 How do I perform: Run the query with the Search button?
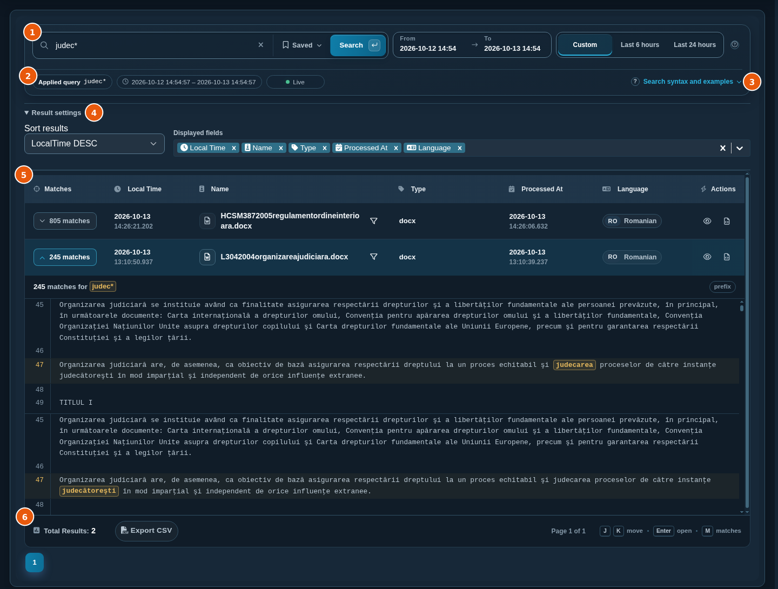click(358, 45)
